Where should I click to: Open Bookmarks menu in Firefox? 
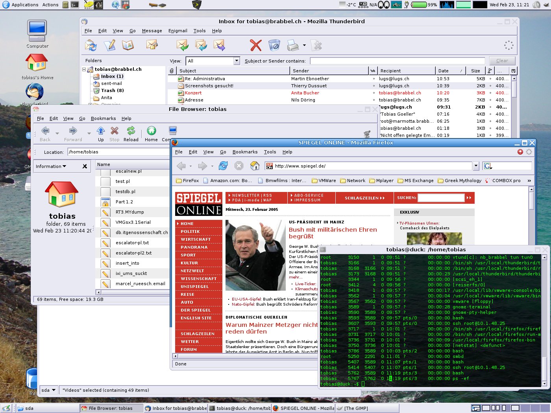click(x=245, y=152)
